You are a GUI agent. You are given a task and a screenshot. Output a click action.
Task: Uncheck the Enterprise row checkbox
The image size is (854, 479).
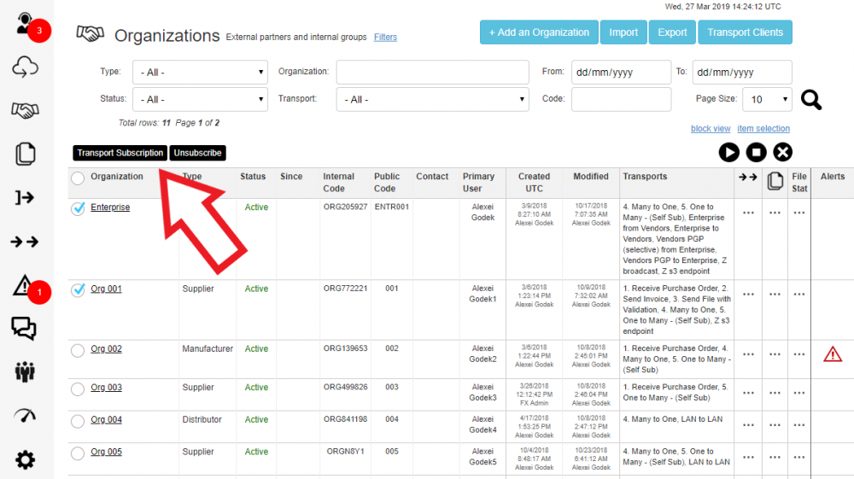click(x=78, y=208)
